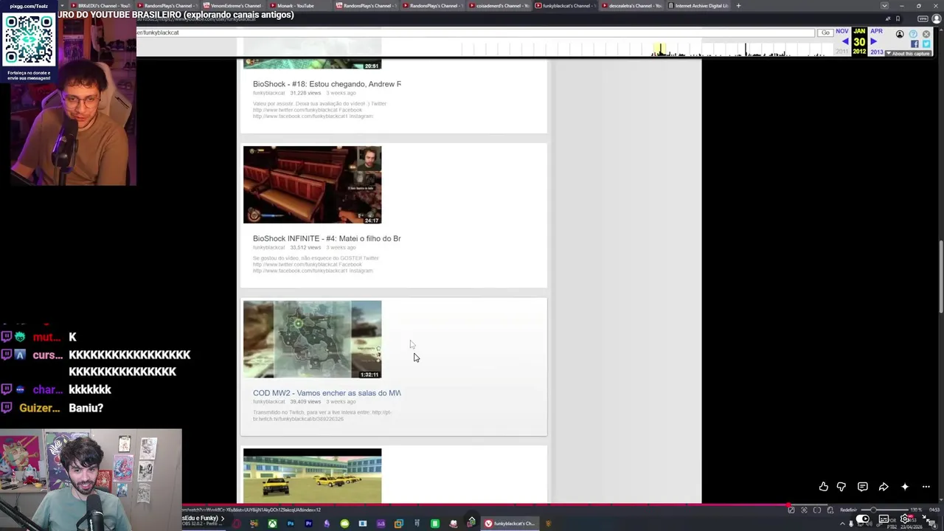
Task: Click the pixgg QR code overlay
Action: [29, 39]
